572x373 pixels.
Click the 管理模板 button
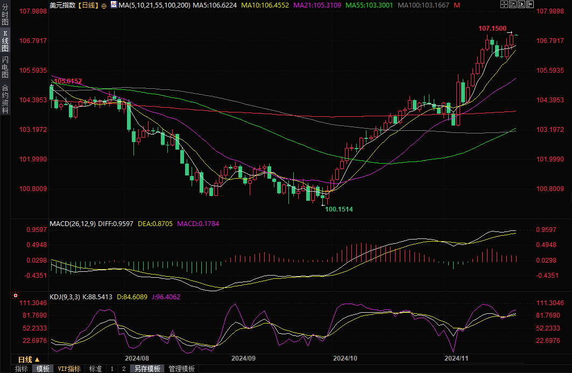tap(181, 369)
